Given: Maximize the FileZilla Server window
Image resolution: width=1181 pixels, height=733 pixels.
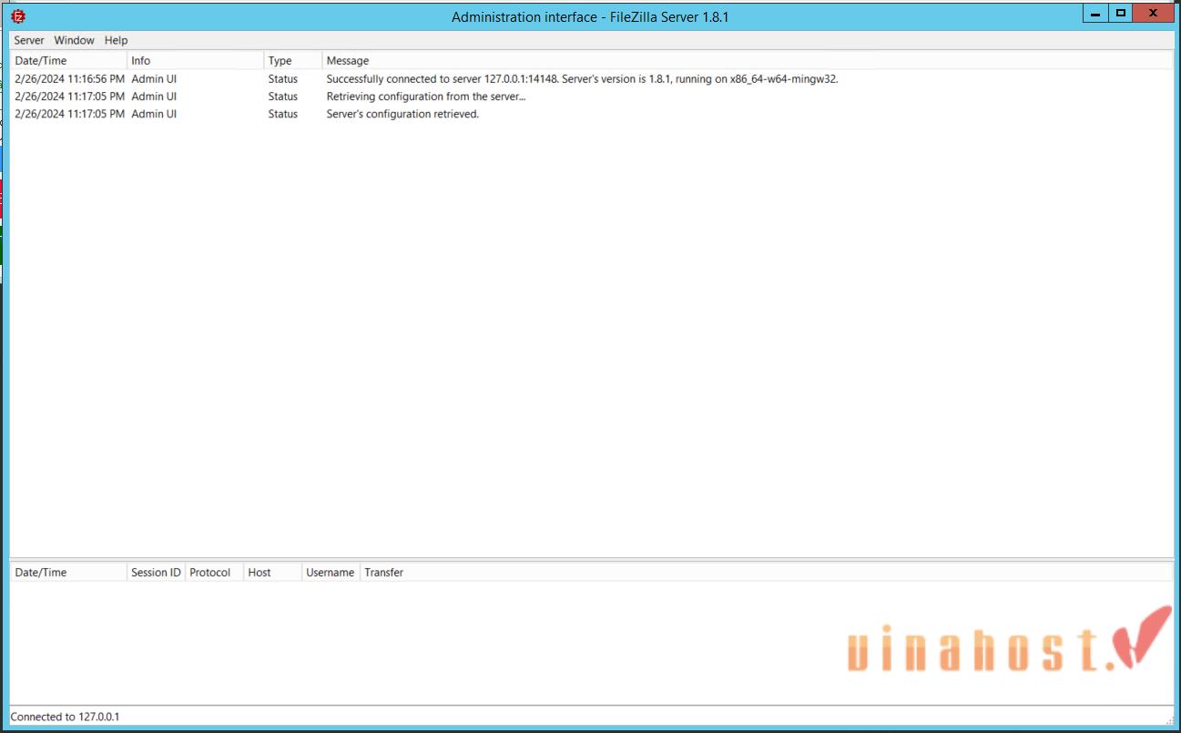Looking at the screenshot, I should tap(1120, 14).
